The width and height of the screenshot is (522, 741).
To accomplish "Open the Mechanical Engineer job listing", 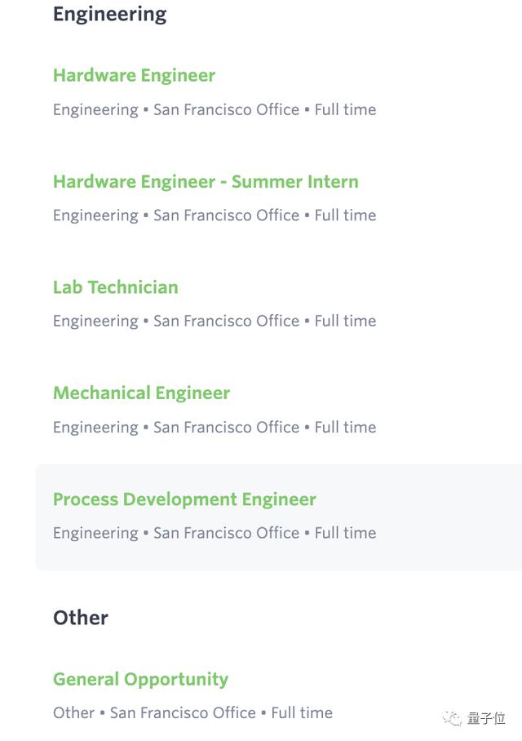I will (x=141, y=393).
